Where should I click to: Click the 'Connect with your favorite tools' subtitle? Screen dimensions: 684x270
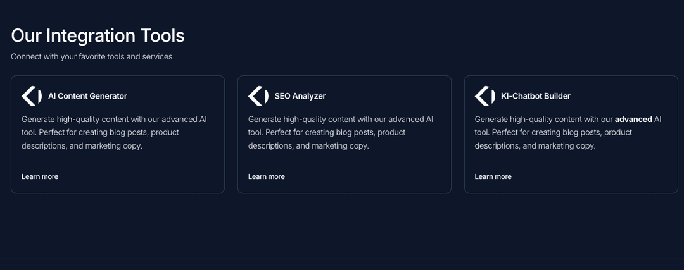92,57
